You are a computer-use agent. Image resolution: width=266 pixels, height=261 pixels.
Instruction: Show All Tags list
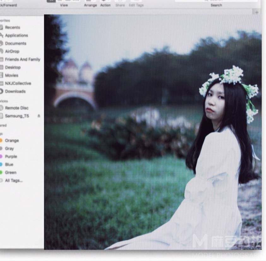14,180
